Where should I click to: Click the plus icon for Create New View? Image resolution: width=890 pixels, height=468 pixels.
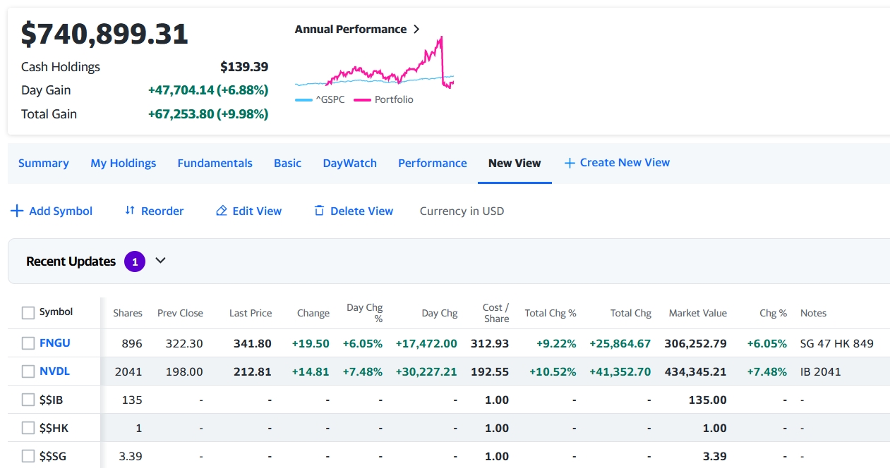570,163
